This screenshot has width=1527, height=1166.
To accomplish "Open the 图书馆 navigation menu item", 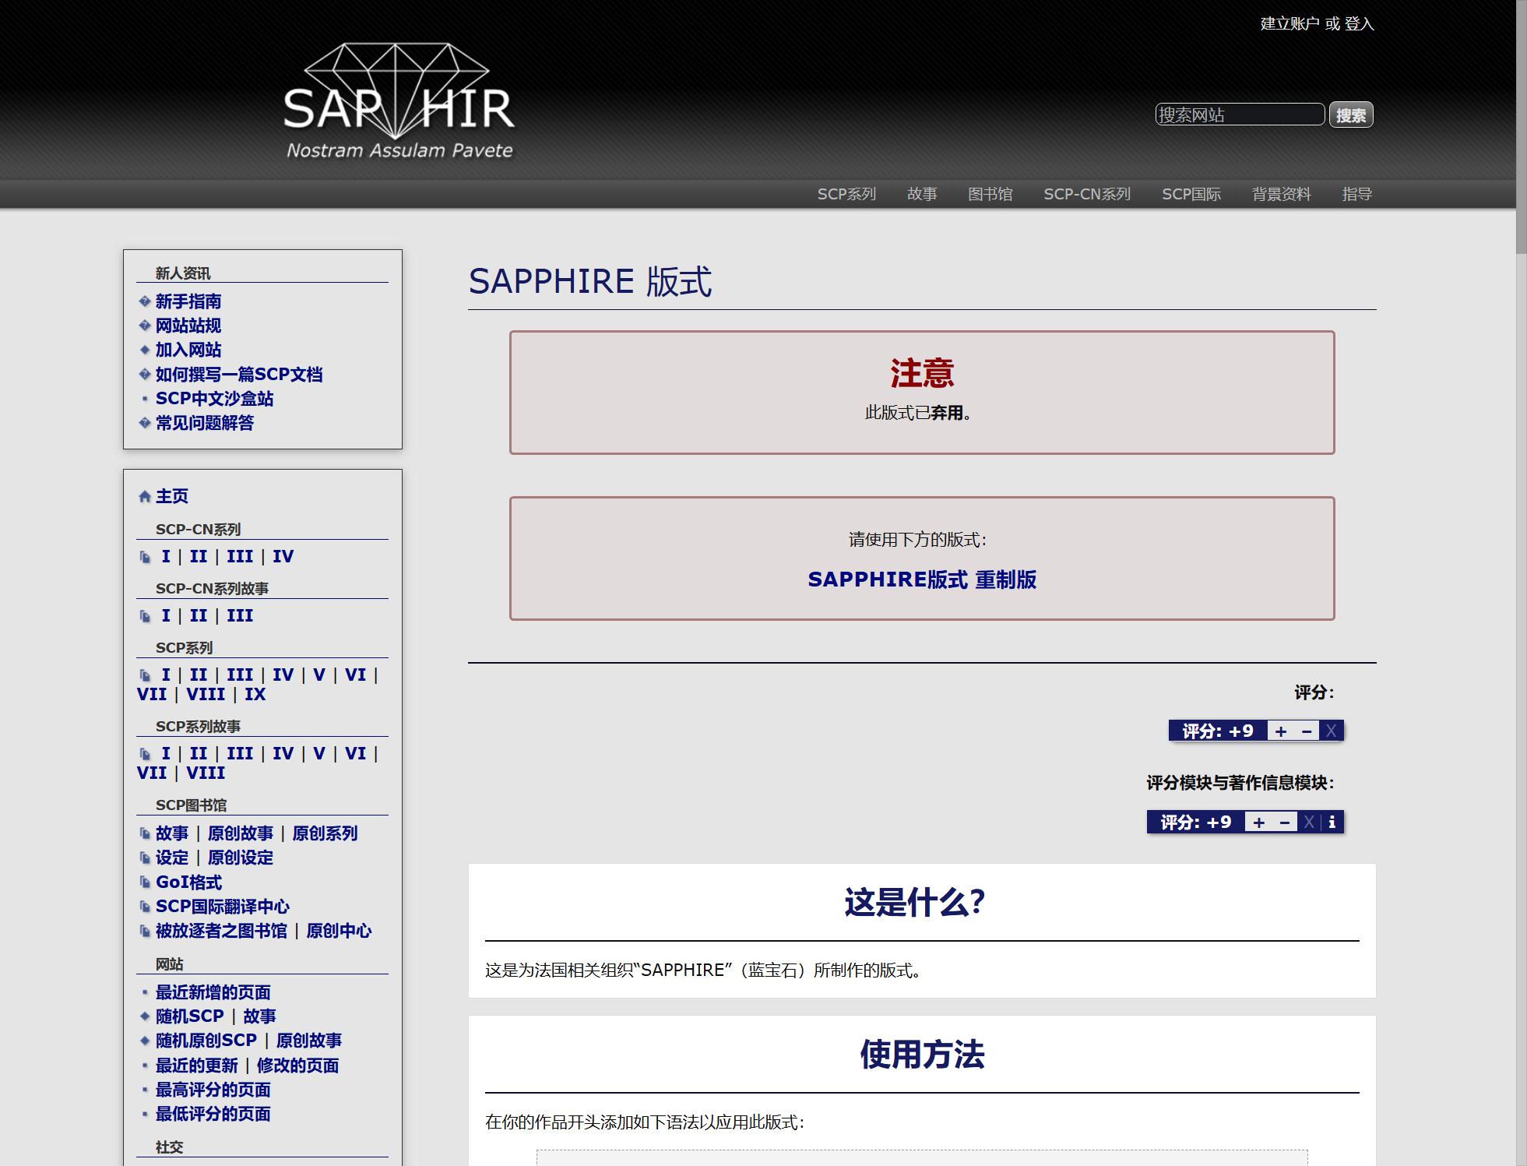I will click(990, 194).
